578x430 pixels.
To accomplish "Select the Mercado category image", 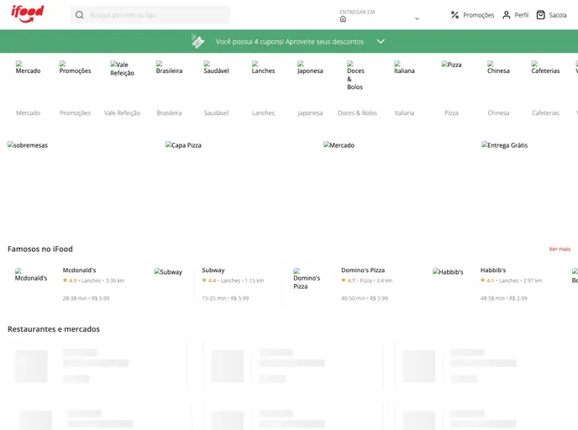I will point(28,67).
